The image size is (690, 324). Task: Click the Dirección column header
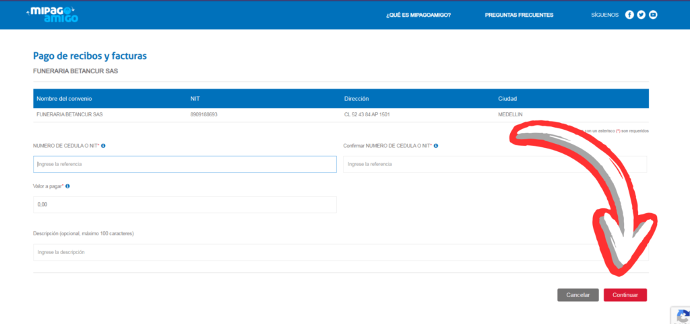(356, 99)
